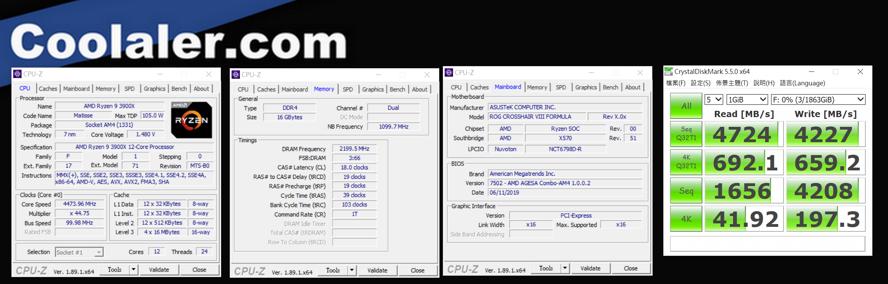Click the CPU-Z app icon in Memory window title bar

(236, 75)
